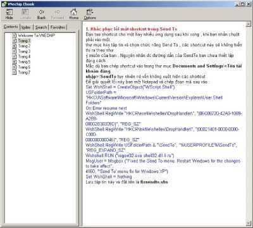This screenshot has height=228, width=253.
Task: Click the line 'Set WshShell = CreateObject'
Action: 130,87
